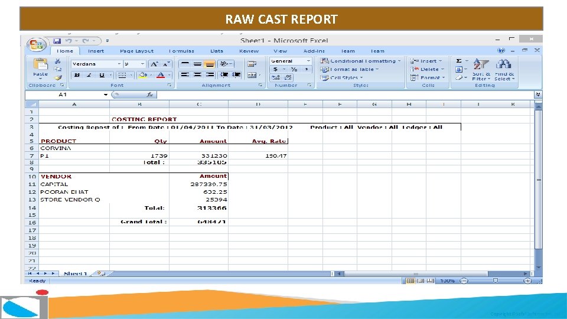The width and height of the screenshot is (567, 319).
Task: Expand Cell Styles menu
Action: tap(342, 78)
